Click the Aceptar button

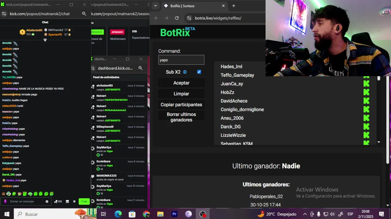[x=181, y=83]
